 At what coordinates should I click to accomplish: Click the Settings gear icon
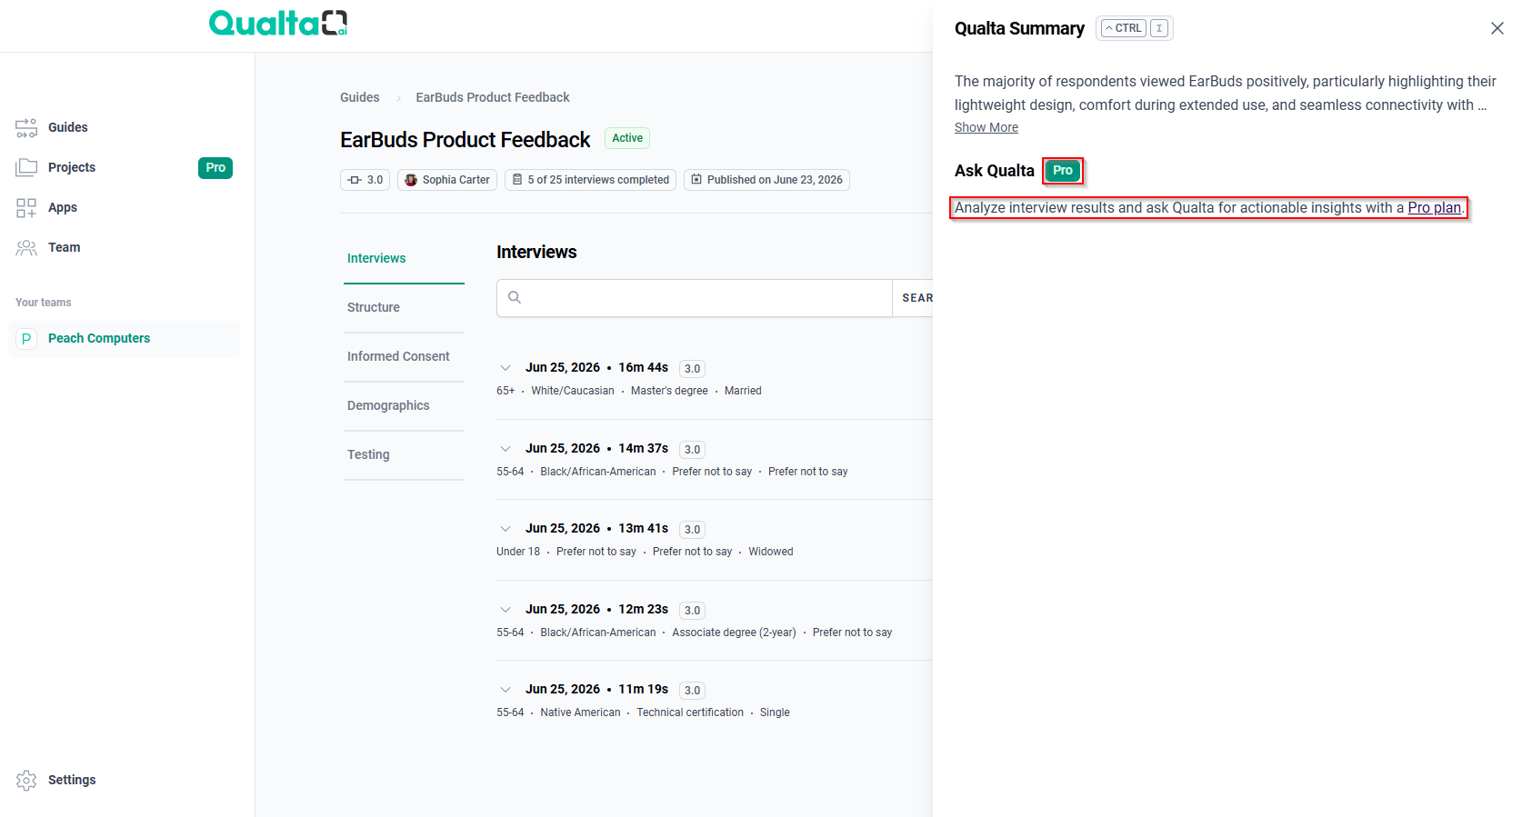tap(26, 781)
